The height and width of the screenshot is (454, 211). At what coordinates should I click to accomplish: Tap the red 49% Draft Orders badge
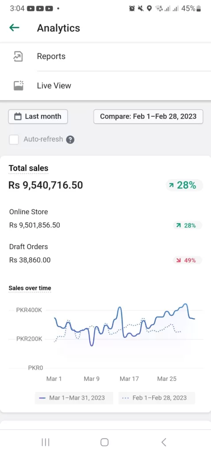pyautogui.click(x=187, y=260)
